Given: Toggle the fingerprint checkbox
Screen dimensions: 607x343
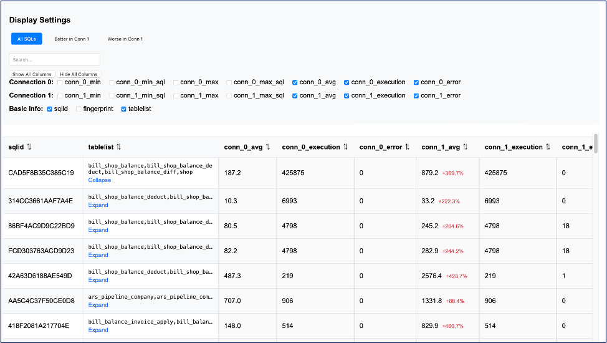Looking at the screenshot, I should 79,109.
